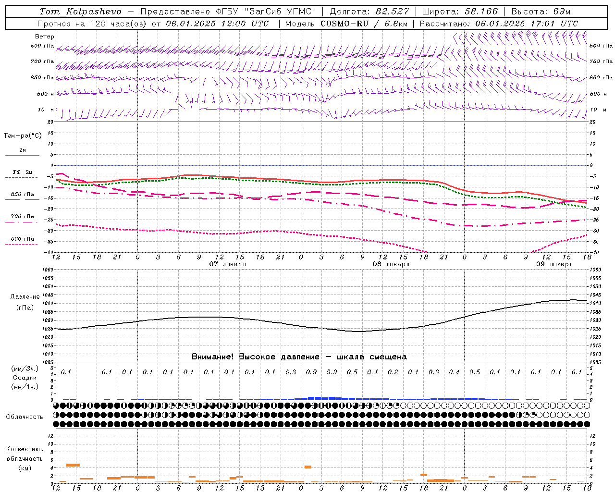Select the 500 гПа temperature legend label
The image size is (615, 492).
(22, 238)
